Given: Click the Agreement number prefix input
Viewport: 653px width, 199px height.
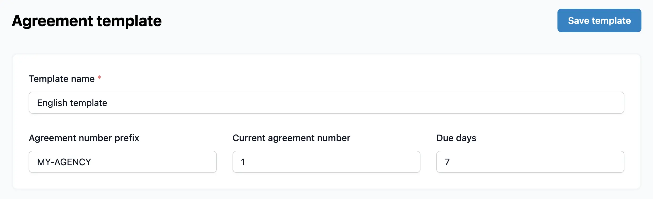Looking at the screenshot, I should click(x=122, y=162).
